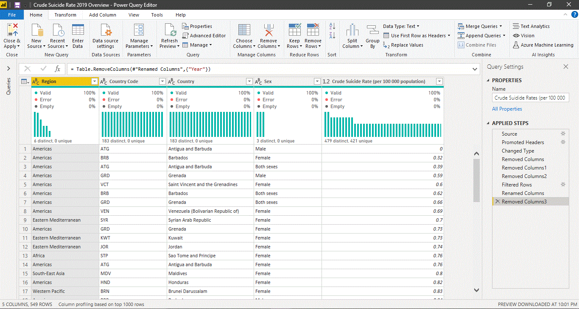Screen dimensions: 579x309
Task: Switch to the Help tab
Action: [181, 15]
